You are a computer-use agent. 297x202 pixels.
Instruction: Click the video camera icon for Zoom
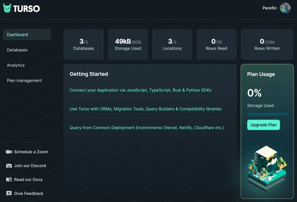point(9,152)
